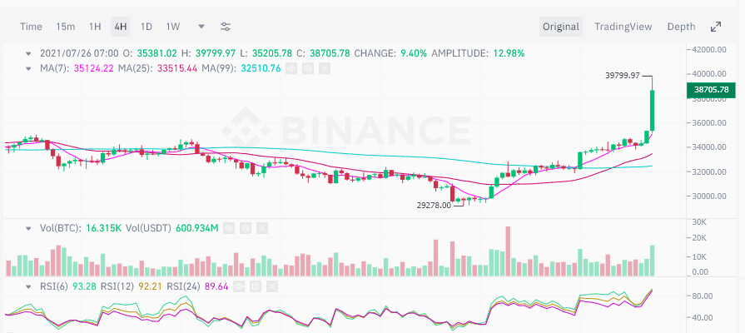Remove the Vol indicator
The image size is (745, 333).
point(261,227)
